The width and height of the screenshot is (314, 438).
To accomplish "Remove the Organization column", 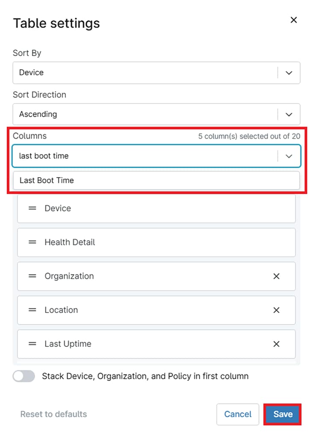I will point(276,276).
